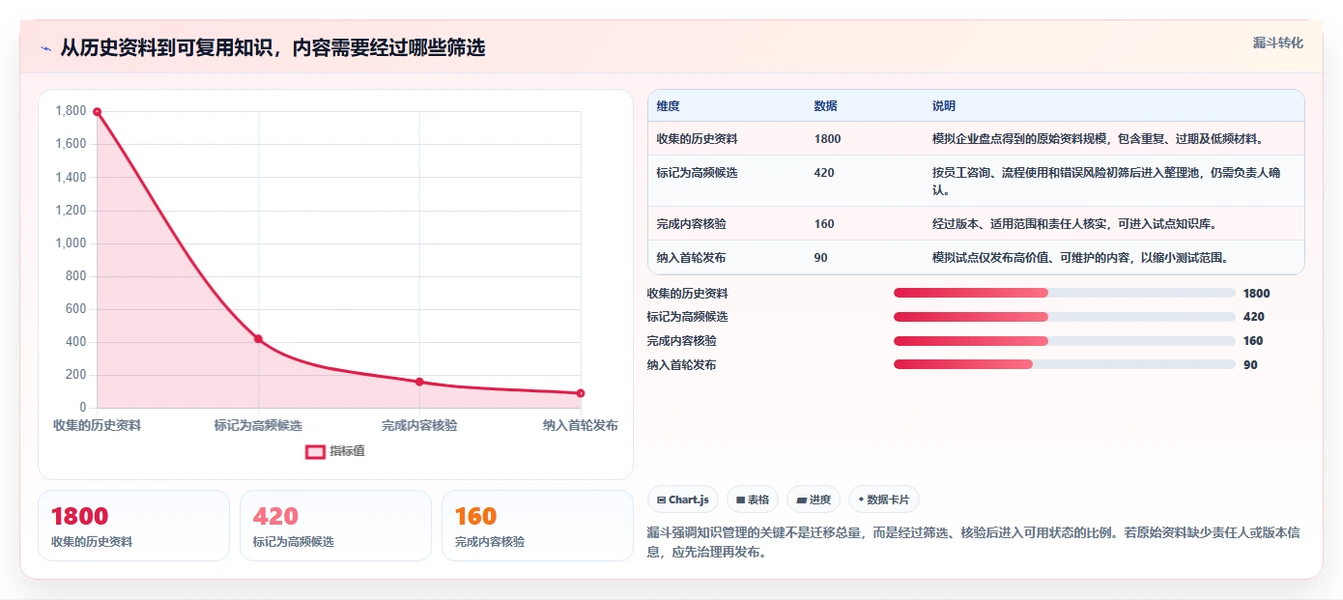This screenshot has height=600, width=1343.
Task: Click the 90 data point on chart
Action: click(x=581, y=393)
